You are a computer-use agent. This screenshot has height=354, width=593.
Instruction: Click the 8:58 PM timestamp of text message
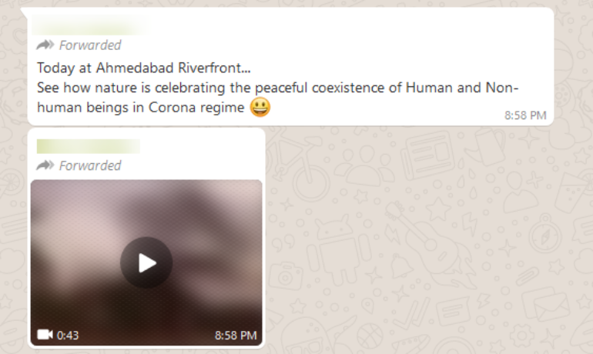[525, 115]
